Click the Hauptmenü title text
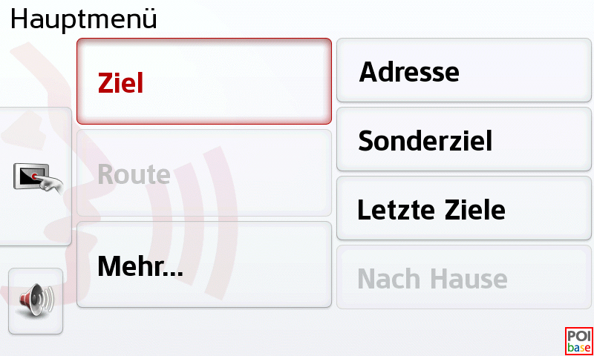 (x=83, y=19)
